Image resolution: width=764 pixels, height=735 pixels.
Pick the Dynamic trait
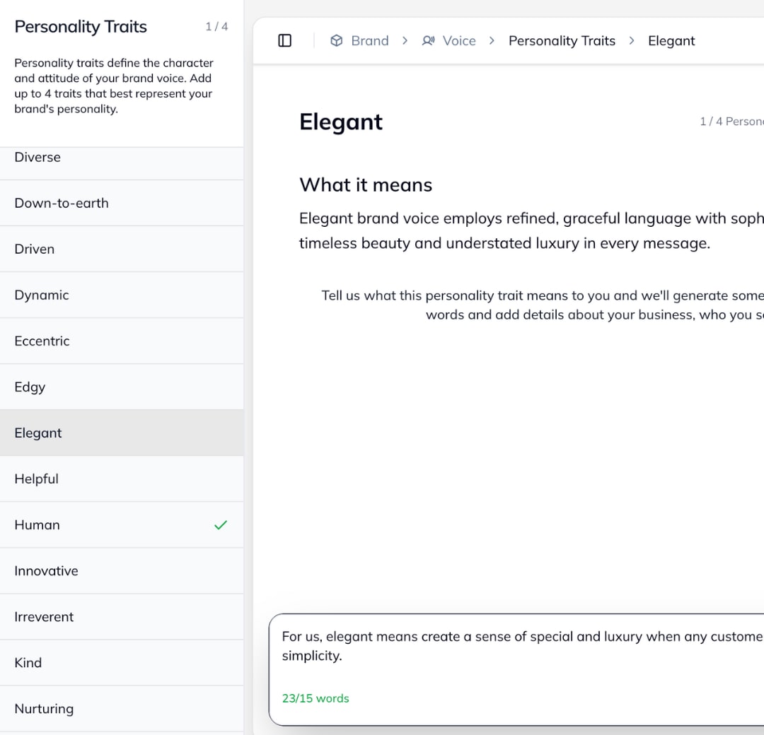(x=42, y=295)
